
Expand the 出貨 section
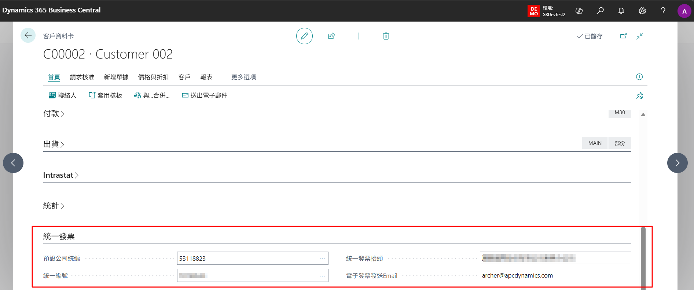click(x=54, y=144)
